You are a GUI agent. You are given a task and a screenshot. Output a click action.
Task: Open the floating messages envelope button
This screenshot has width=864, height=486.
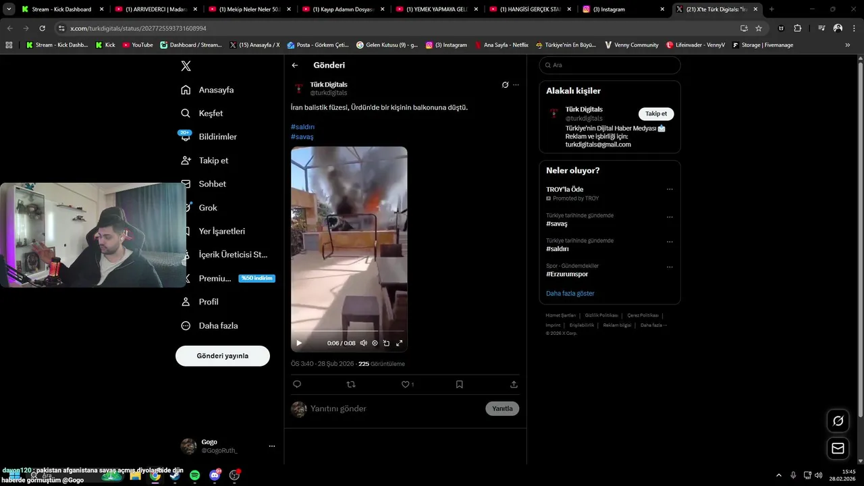838,448
